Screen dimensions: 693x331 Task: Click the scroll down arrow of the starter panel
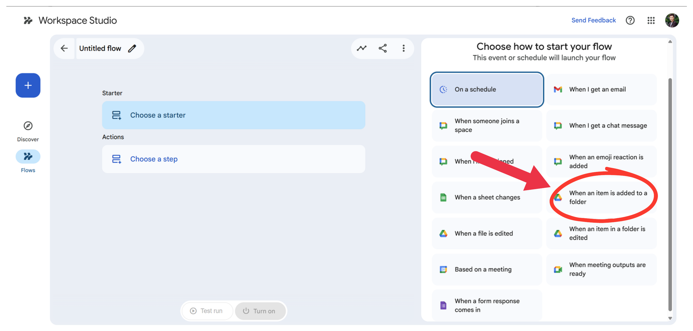[670, 318]
